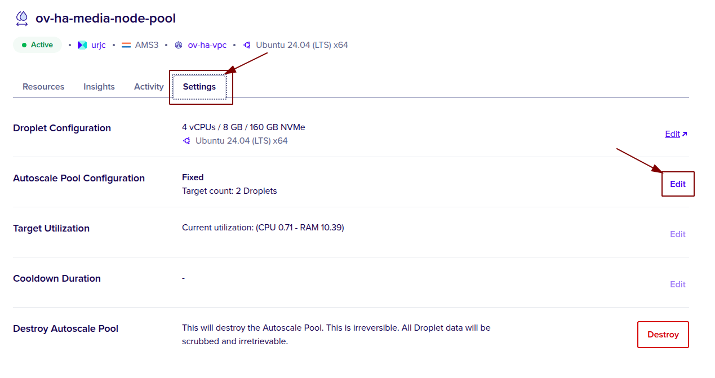The image size is (715, 378).
Task: Click the VPC network icon beside ov-ha-vpc
Action: pyautogui.click(x=179, y=45)
